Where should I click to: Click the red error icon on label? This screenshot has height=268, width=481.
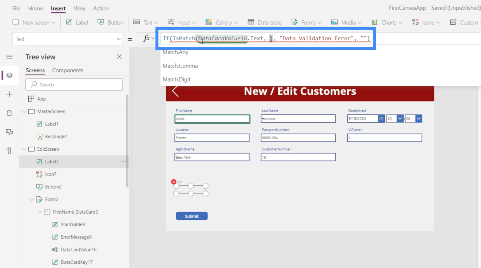click(174, 182)
